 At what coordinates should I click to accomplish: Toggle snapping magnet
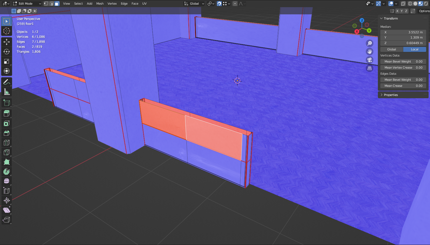[x=219, y=4]
